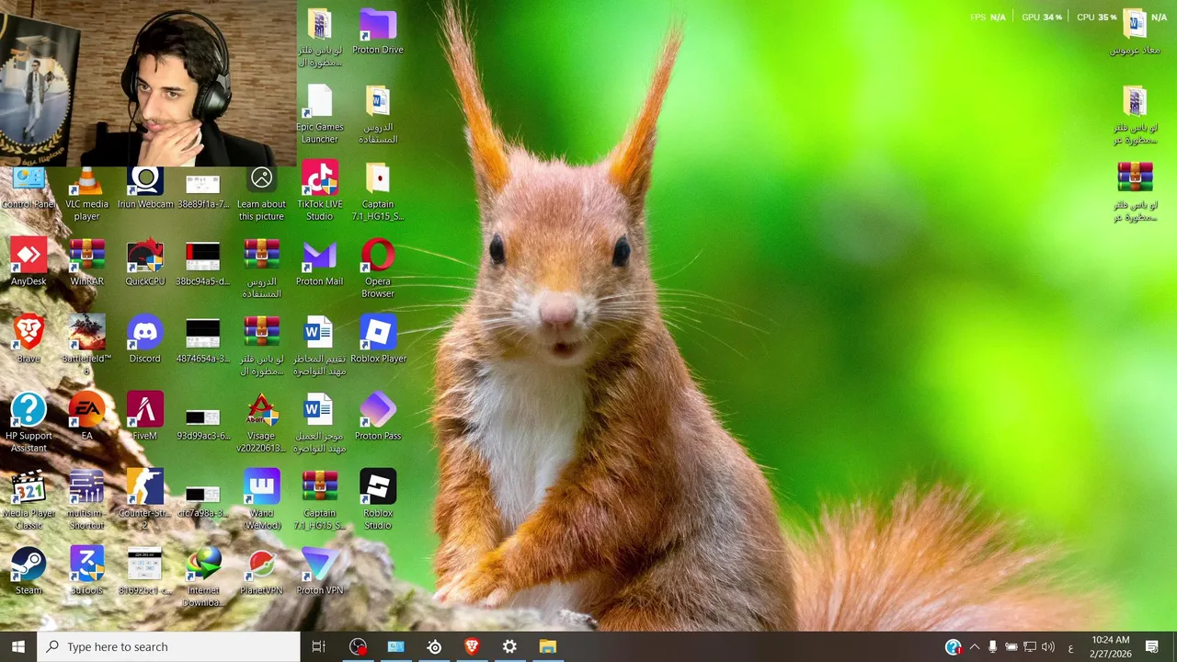Open Learn about this picture
Screen dimensions: 1177x662
coord(261,193)
